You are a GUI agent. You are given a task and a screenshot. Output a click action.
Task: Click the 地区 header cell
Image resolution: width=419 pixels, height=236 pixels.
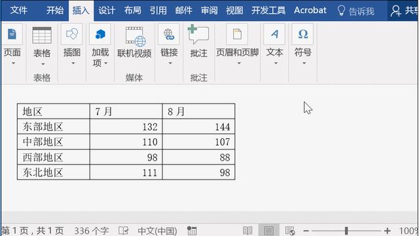[54, 111]
